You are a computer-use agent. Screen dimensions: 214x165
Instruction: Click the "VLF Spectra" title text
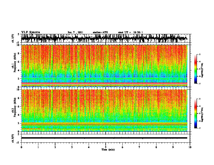[x=31, y=32]
